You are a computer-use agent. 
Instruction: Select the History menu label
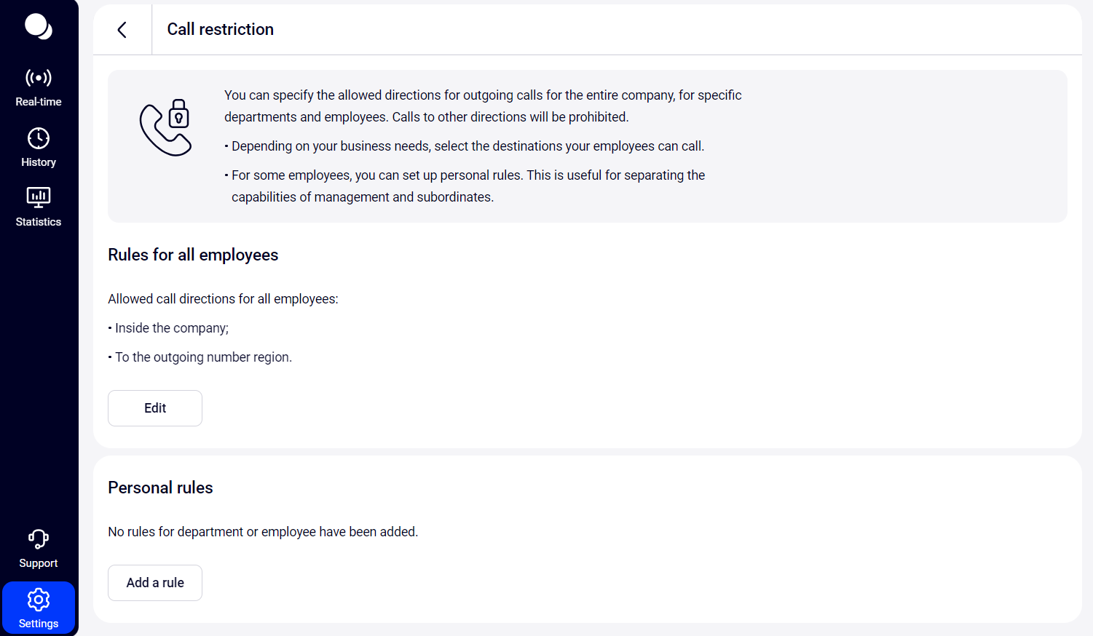(39, 162)
